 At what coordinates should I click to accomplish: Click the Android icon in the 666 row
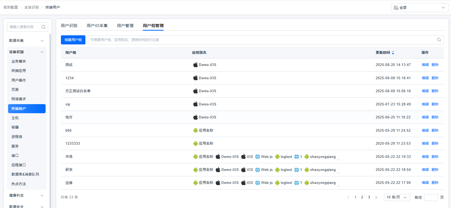click(x=195, y=131)
